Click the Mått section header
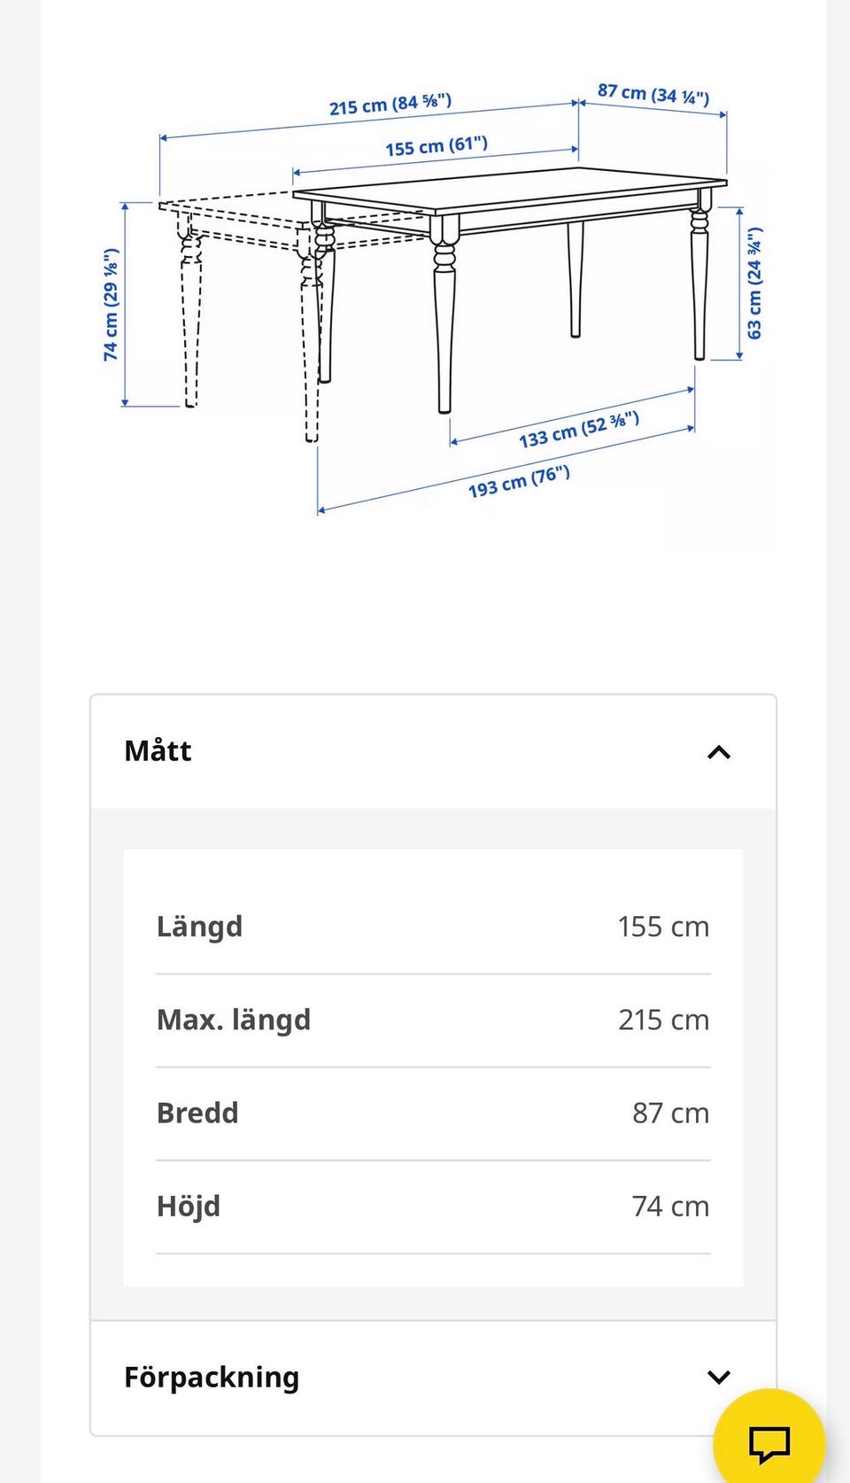Screen dimensions: 850x1483 [433, 752]
